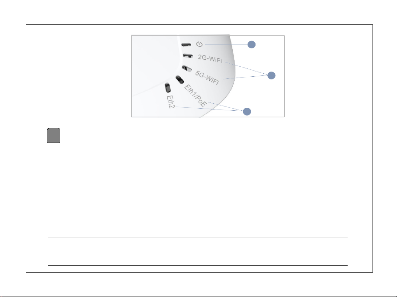Viewport: 397px width, 297px height.
Task: Click the 5G-WiFi label text
Action: 207,77
